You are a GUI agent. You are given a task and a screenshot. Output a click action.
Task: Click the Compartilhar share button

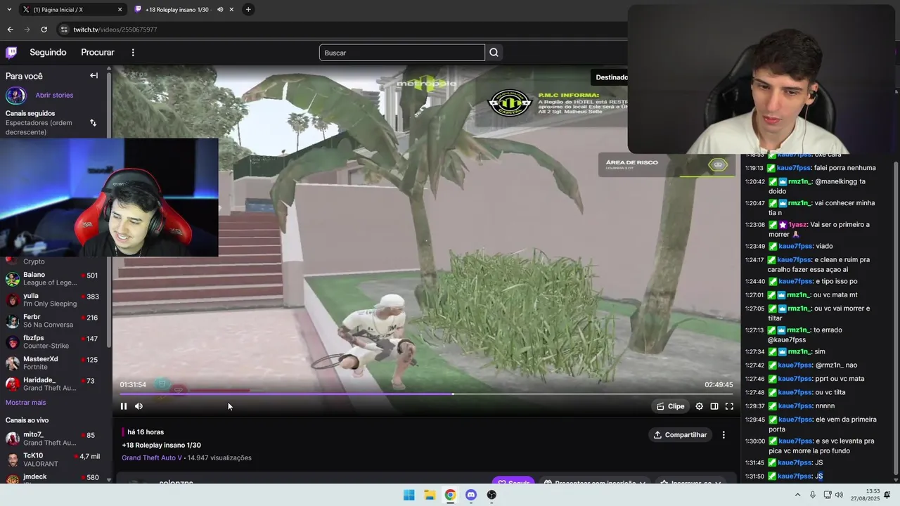tap(681, 435)
